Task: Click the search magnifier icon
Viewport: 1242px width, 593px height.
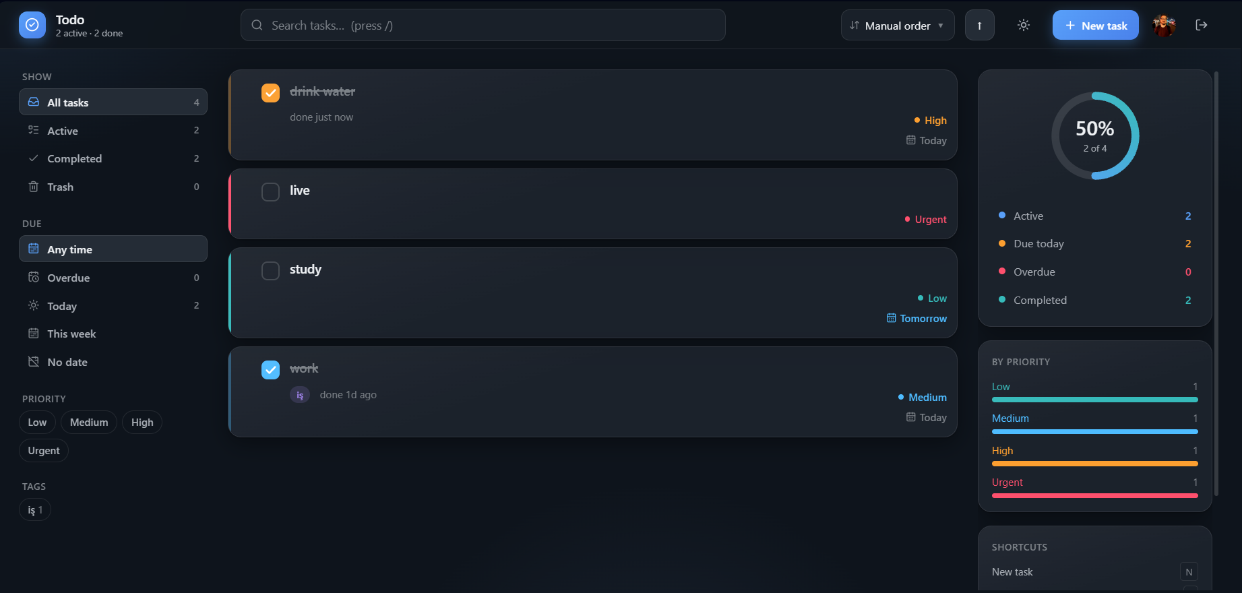Action: pos(257,26)
